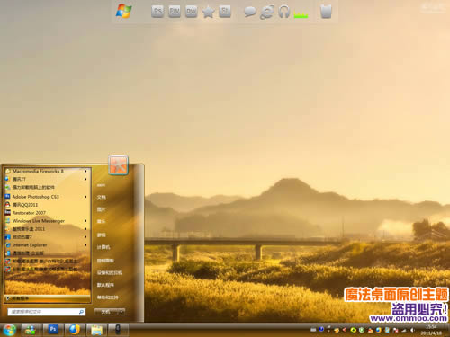Launch Internet Explorer from the top dock
Viewport: 450px width, 337px height.
coord(266,12)
